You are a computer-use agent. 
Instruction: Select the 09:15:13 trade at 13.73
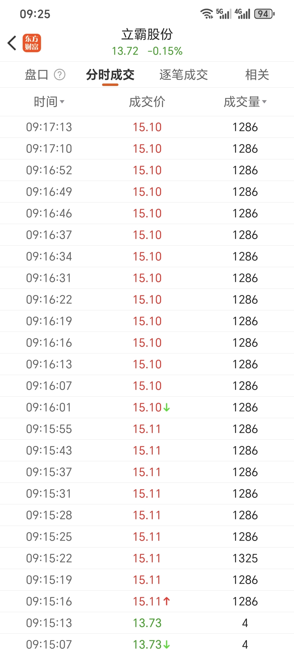pos(147,623)
